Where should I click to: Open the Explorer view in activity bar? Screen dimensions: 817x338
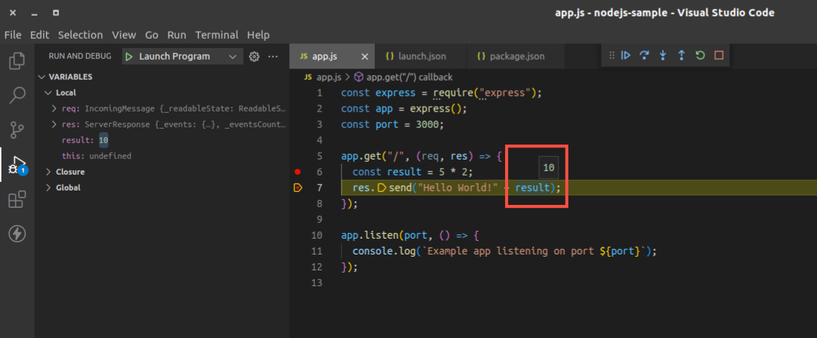pyautogui.click(x=17, y=61)
